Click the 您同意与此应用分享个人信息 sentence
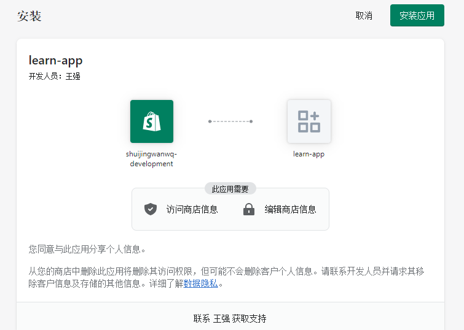This screenshot has height=330, width=464. tap(87, 250)
